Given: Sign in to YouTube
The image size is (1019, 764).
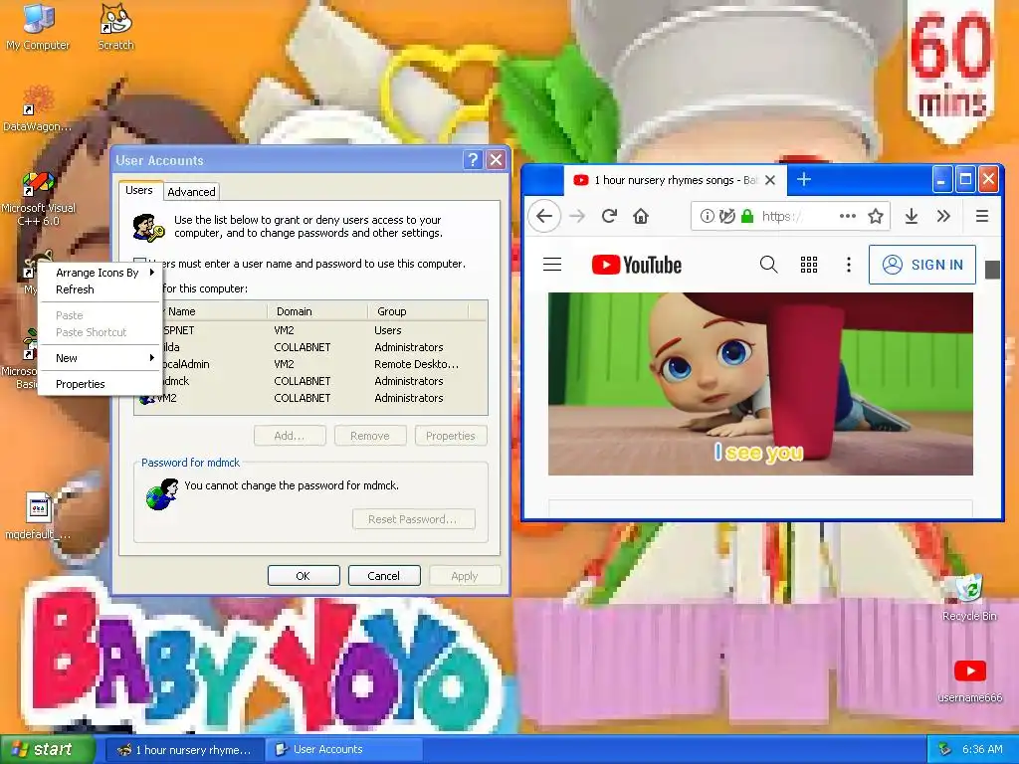Looking at the screenshot, I should pos(922,265).
